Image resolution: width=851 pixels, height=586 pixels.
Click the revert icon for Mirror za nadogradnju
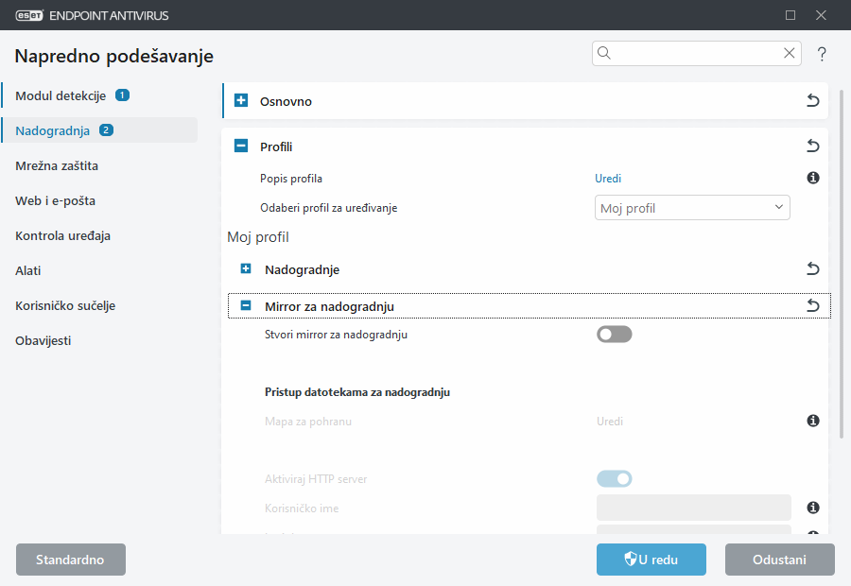pyautogui.click(x=812, y=305)
